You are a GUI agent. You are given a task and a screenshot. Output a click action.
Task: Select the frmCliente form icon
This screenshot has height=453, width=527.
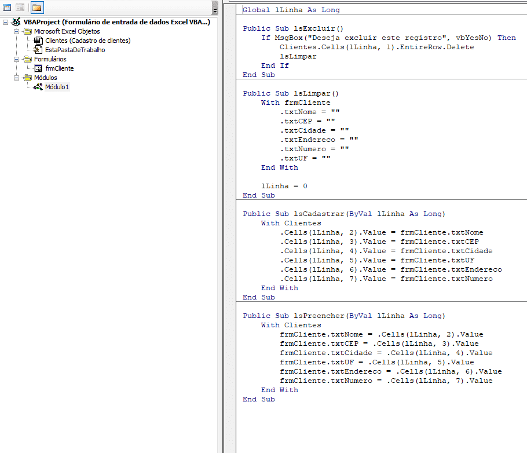tap(38, 68)
